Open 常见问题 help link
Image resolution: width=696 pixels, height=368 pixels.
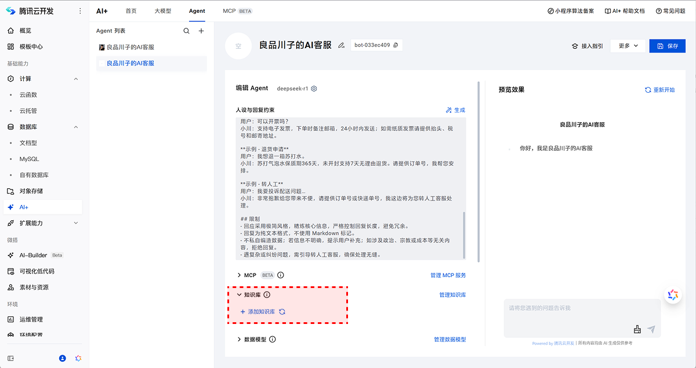click(x=670, y=11)
